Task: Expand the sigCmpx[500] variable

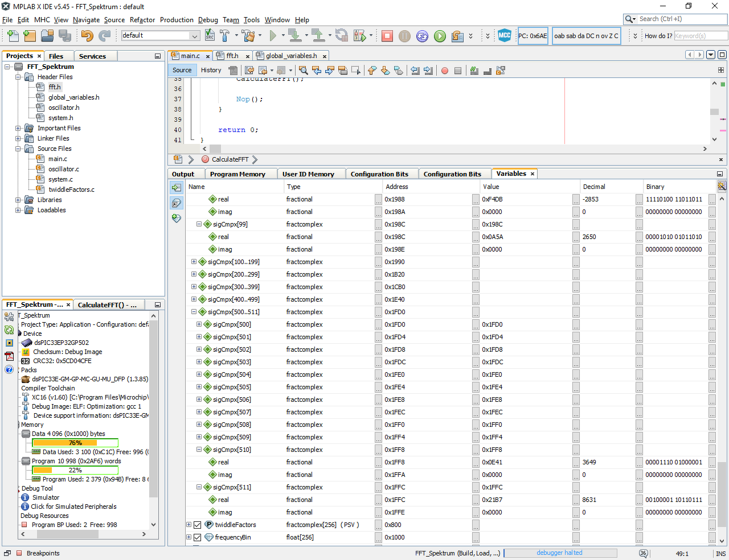Action: click(x=199, y=324)
